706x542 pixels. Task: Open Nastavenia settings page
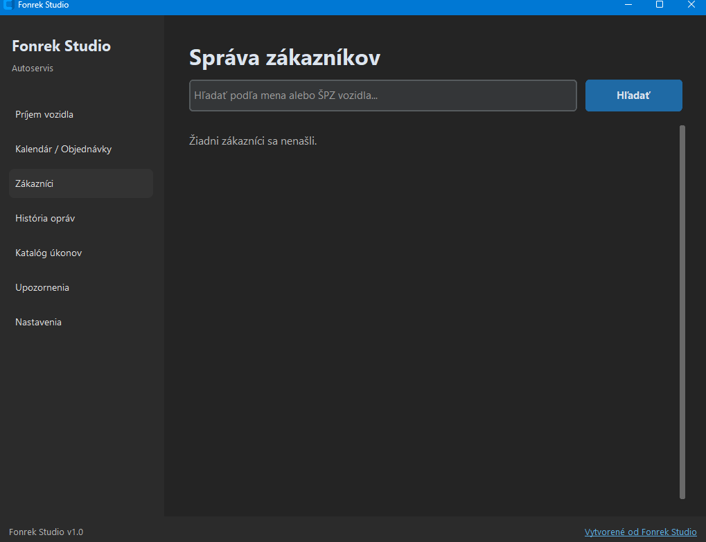[x=81, y=322]
